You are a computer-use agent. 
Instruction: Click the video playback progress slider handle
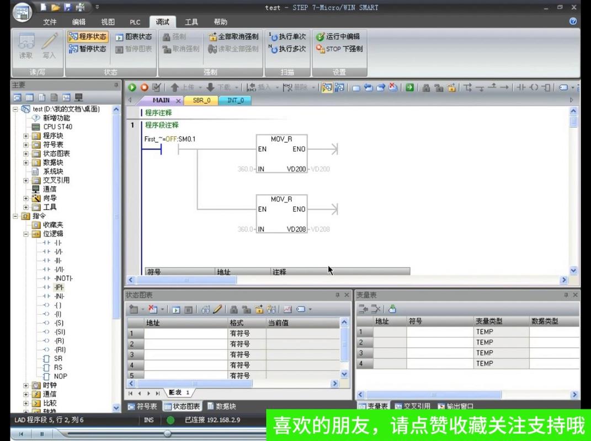pos(168,433)
